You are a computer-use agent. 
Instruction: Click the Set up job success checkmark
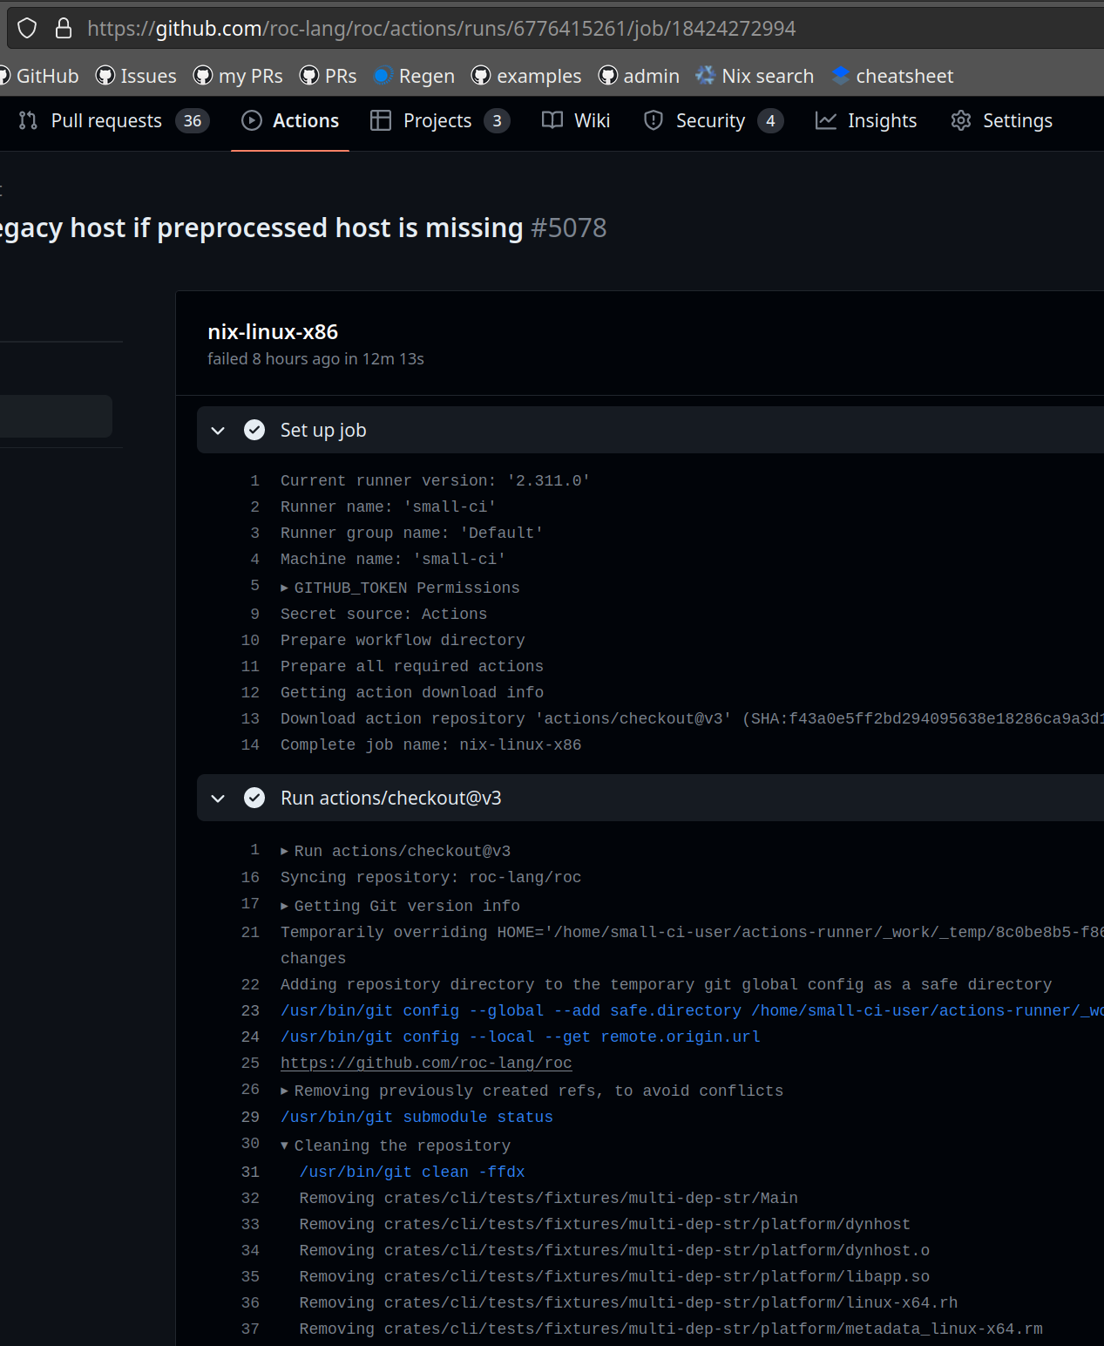(x=254, y=430)
